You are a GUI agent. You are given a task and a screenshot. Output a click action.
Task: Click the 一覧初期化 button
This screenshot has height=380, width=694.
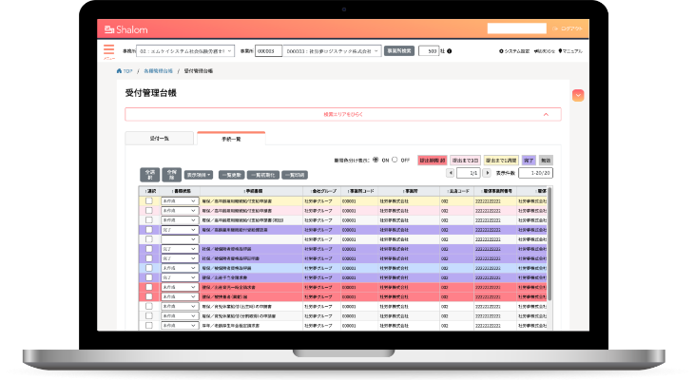tap(263, 175)
